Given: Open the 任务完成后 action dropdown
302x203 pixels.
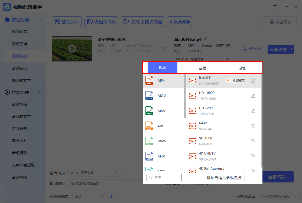Looking at the screenshot, I should point(279,197).
